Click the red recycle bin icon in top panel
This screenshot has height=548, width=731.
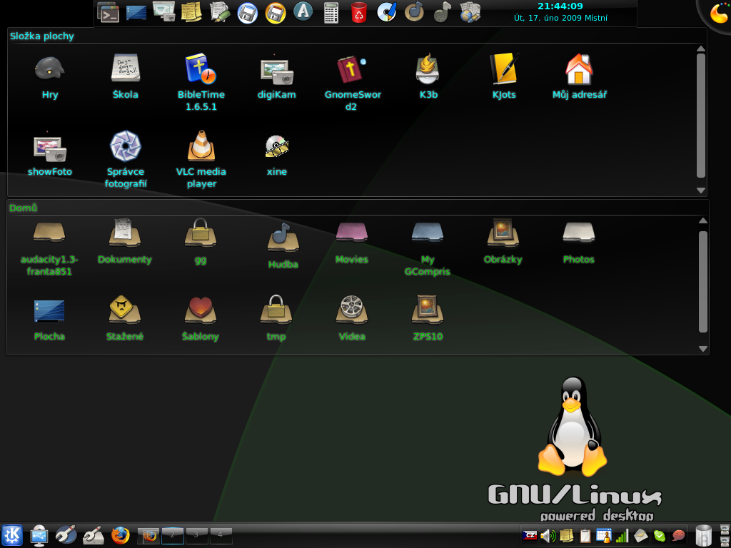pos(359,13)
